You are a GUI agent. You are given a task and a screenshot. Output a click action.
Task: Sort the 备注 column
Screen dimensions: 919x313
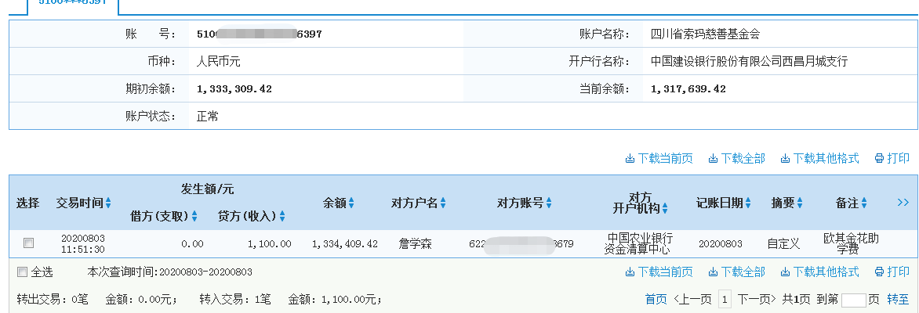pyautogui.click(x=864, y=203)
